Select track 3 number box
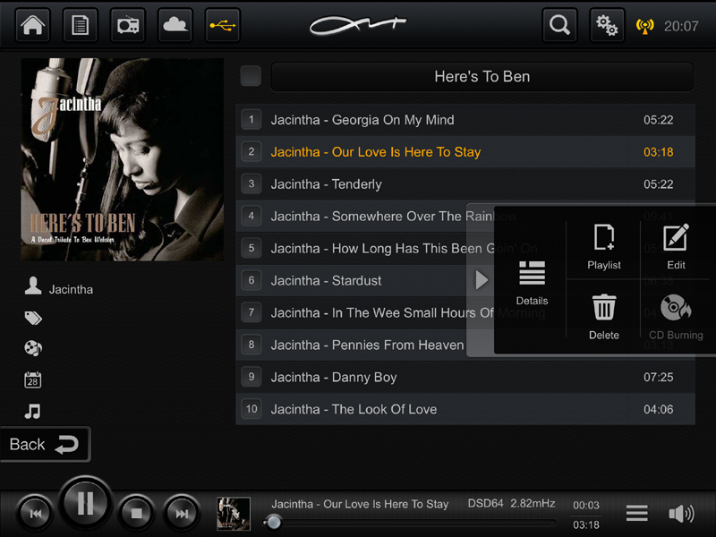This screenshot has width=716, height=537. click(251, 184)
